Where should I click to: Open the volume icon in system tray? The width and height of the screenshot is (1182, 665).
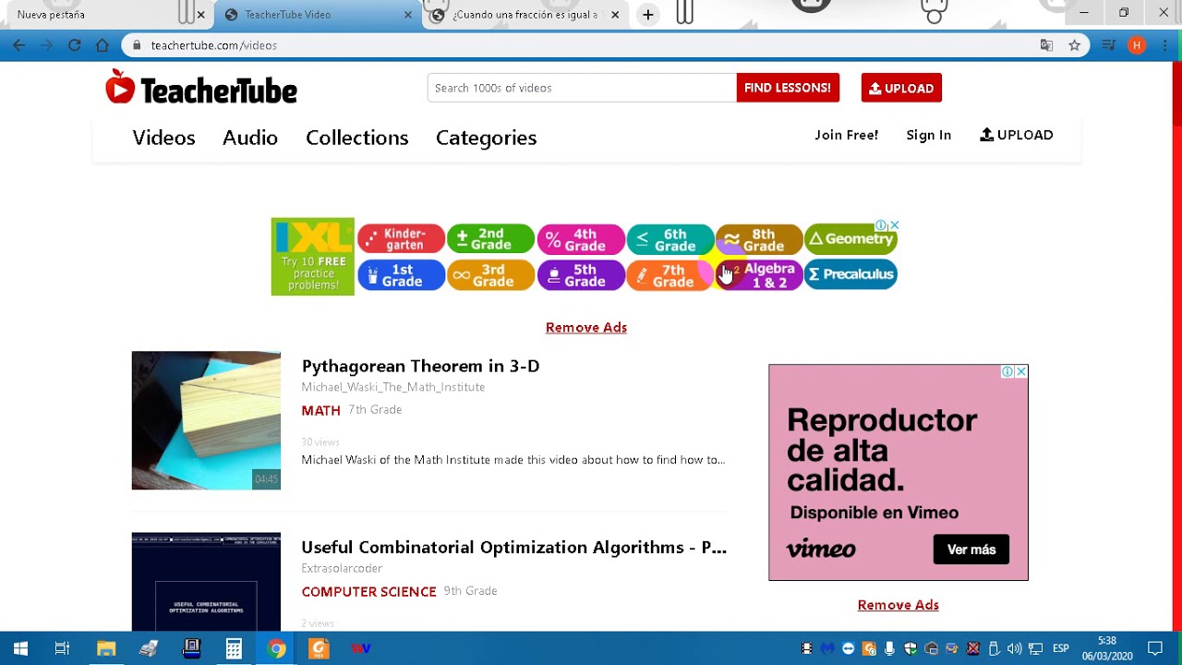1015,648
